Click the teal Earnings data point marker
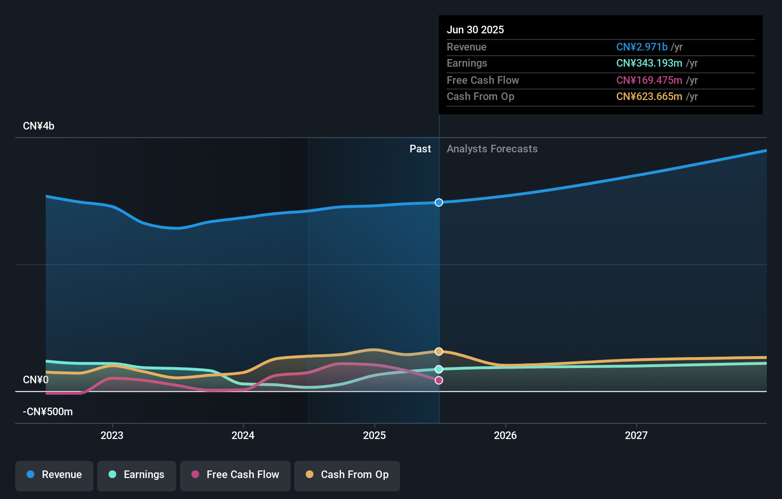782x499 pixels. (x=439, y=369)
